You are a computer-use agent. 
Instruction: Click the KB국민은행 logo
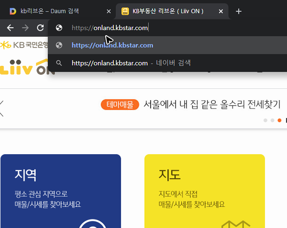click(x=24, y=45)
